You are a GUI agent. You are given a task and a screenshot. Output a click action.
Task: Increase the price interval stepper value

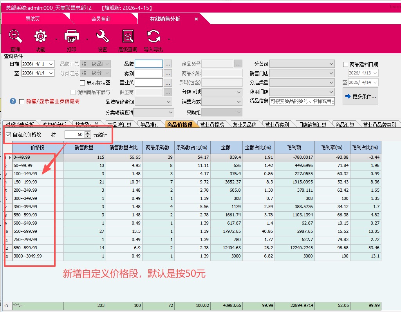pyautogui.click(x=87, y=133)
